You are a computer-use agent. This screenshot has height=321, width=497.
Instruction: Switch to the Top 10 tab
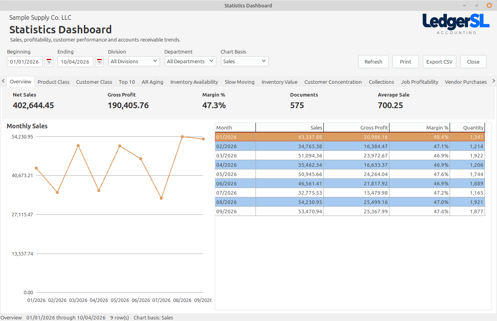(127, 82)
